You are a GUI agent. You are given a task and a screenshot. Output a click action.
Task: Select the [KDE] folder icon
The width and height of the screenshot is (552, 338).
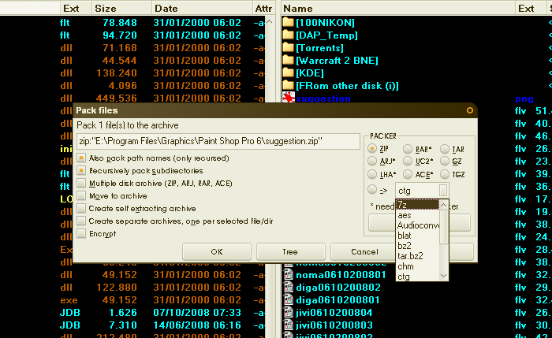(288, 73)
